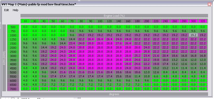Select the 20.4 cell in the 5000 RPM row
The height and width of the screenshot is (99, 214).
coord(109,72)
